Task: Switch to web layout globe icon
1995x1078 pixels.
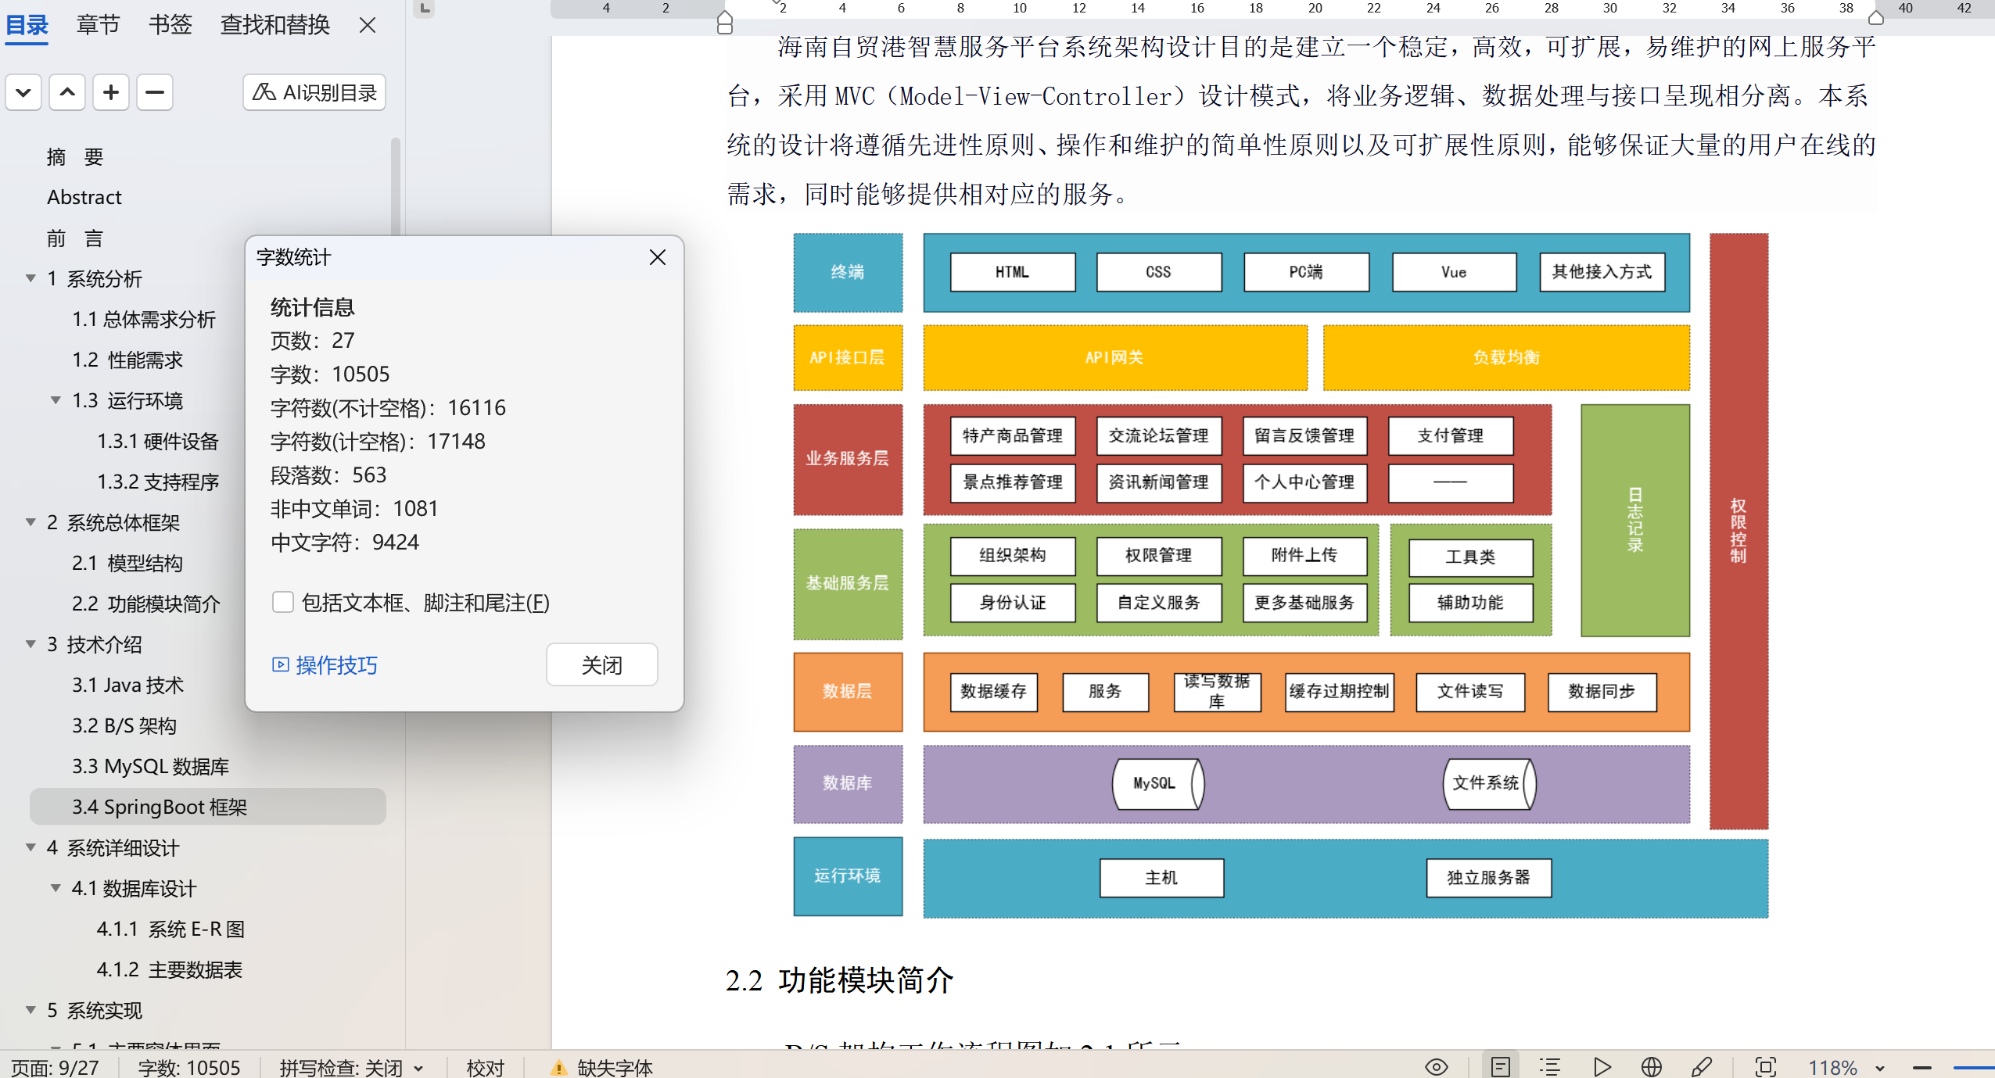Action: click(x=1652, y=1067)
